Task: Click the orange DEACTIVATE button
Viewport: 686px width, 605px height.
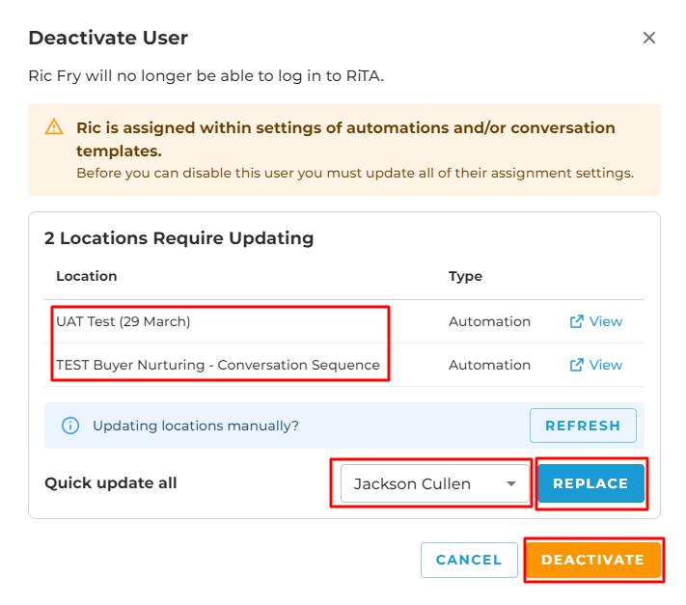Action: pyautogui.click(x=592, y=560)
